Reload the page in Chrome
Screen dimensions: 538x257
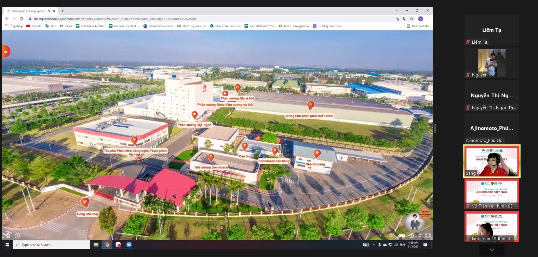tap(21, 19)
